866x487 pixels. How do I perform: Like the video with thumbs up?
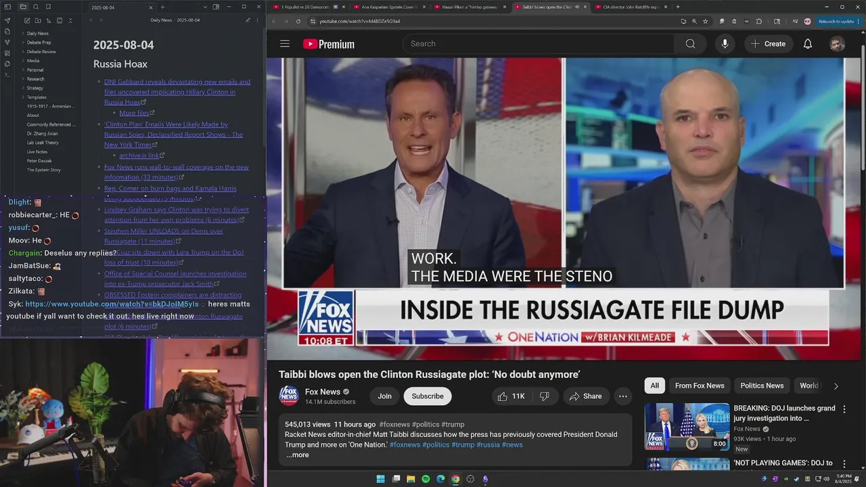tap(511, 396)
